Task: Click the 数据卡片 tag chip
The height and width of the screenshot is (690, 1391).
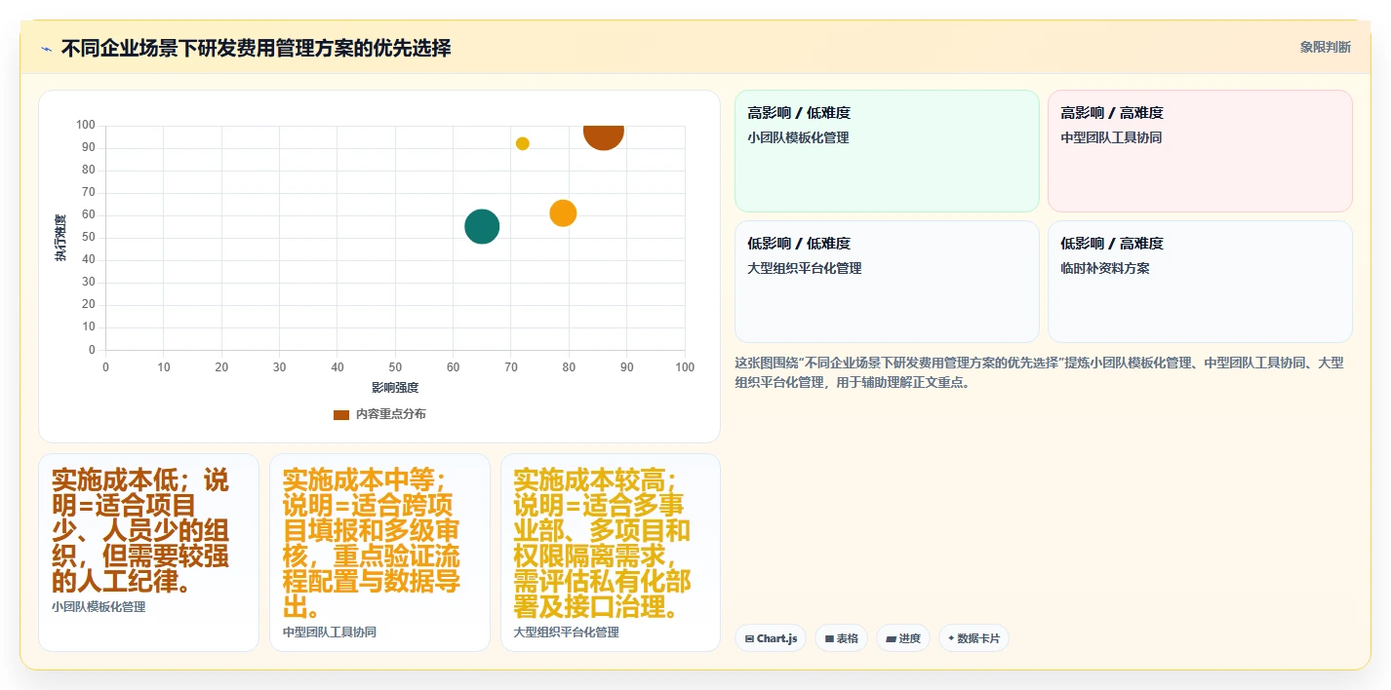Action: 974,638
